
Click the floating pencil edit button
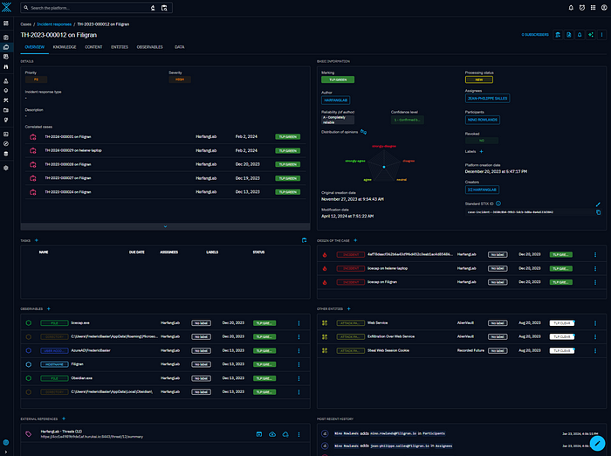[x=597, y=442]
